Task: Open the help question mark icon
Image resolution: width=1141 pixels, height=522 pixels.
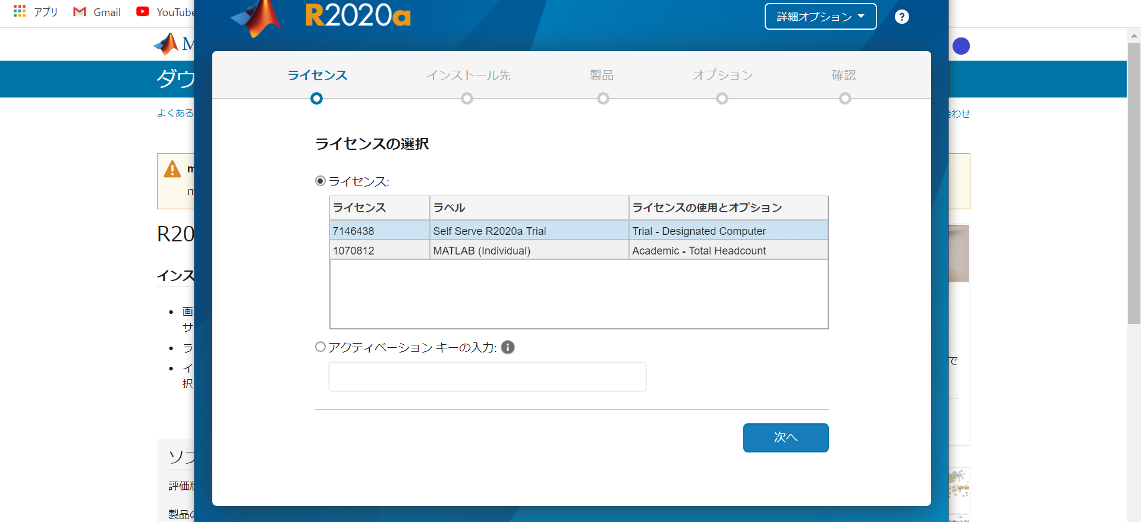Action: coord(901,17)
